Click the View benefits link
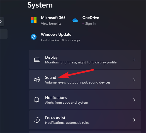 51,23
